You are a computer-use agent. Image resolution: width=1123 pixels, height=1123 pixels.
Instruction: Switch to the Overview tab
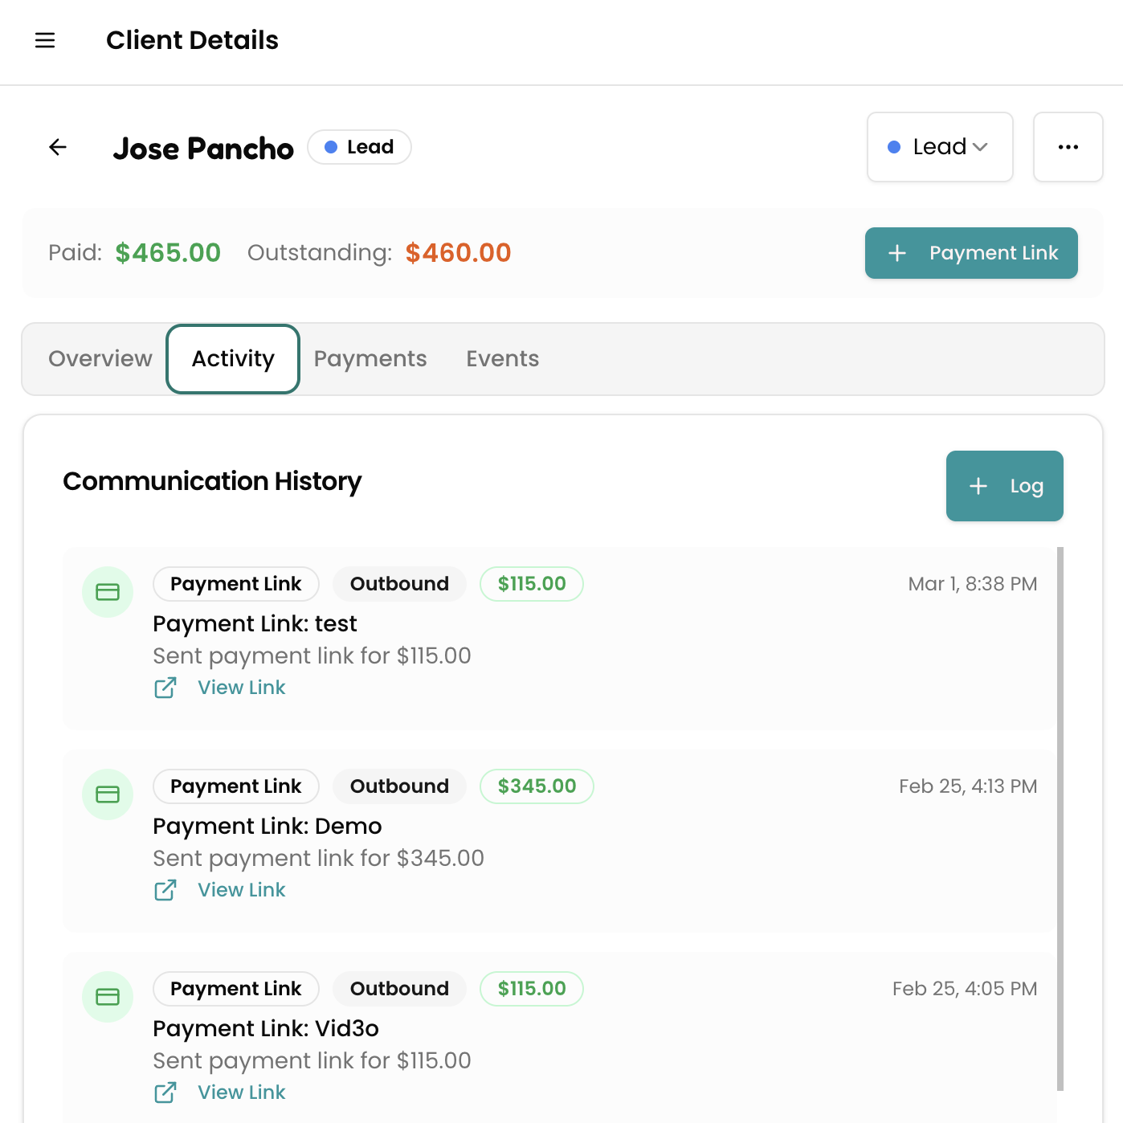point(100,359)
